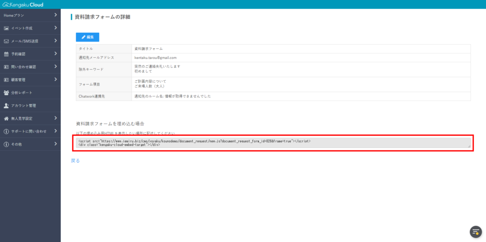Click the info icon beside サポートに問い合わせ
486x242 pixels.
click(6, 131)
